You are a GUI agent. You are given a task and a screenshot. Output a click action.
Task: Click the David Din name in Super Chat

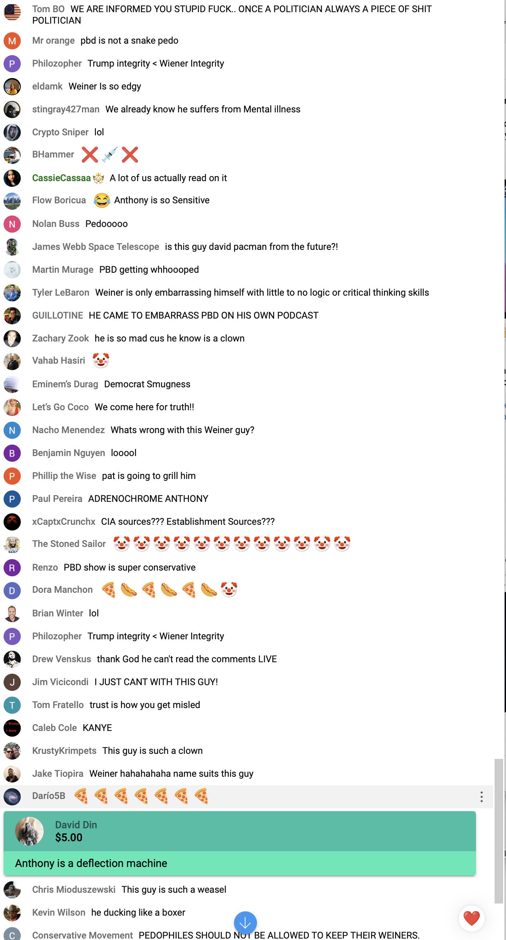[x=76, y=825]
